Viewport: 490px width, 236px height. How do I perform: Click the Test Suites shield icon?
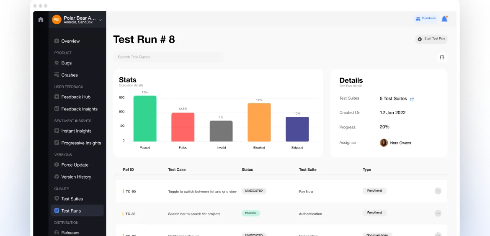coord(57,199)
